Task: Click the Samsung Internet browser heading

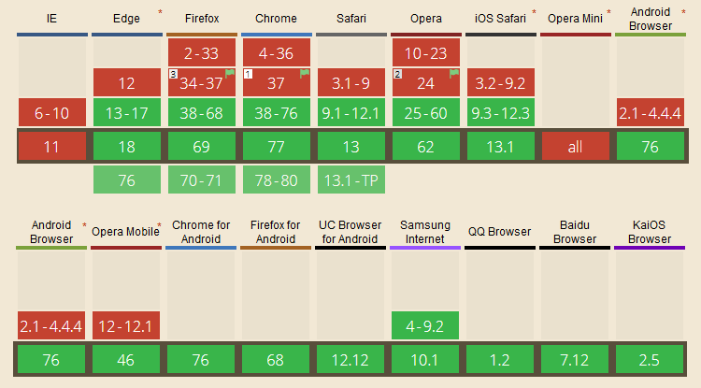Action: click(426, 231)
